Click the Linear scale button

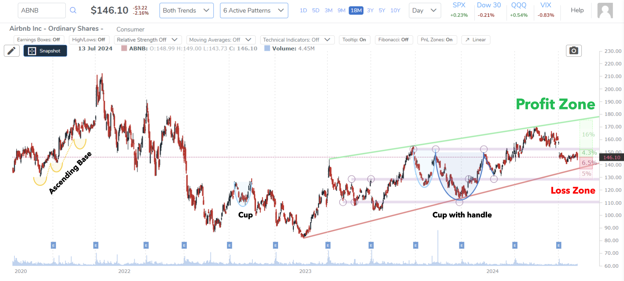(476, 40)
